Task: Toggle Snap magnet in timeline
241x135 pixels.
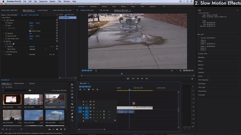Action: pyautogui.click(x=84, y=90)
